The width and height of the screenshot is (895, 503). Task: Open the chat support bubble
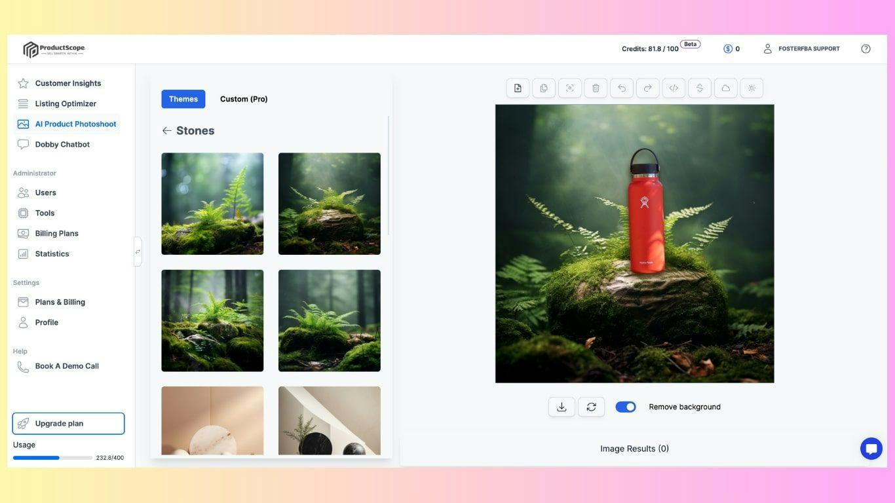[871, 449]
